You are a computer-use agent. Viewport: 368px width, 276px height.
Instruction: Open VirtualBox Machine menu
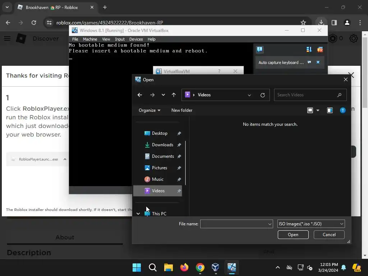coord(90,39)
